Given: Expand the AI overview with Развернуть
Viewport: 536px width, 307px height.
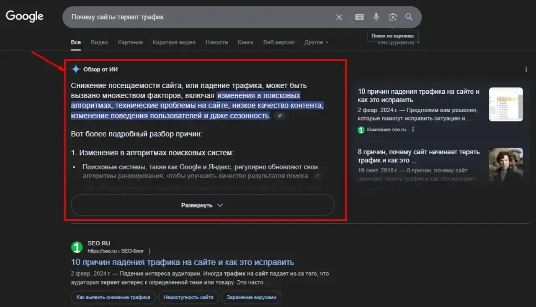Looking at the screenshot, I should (202, 205).
